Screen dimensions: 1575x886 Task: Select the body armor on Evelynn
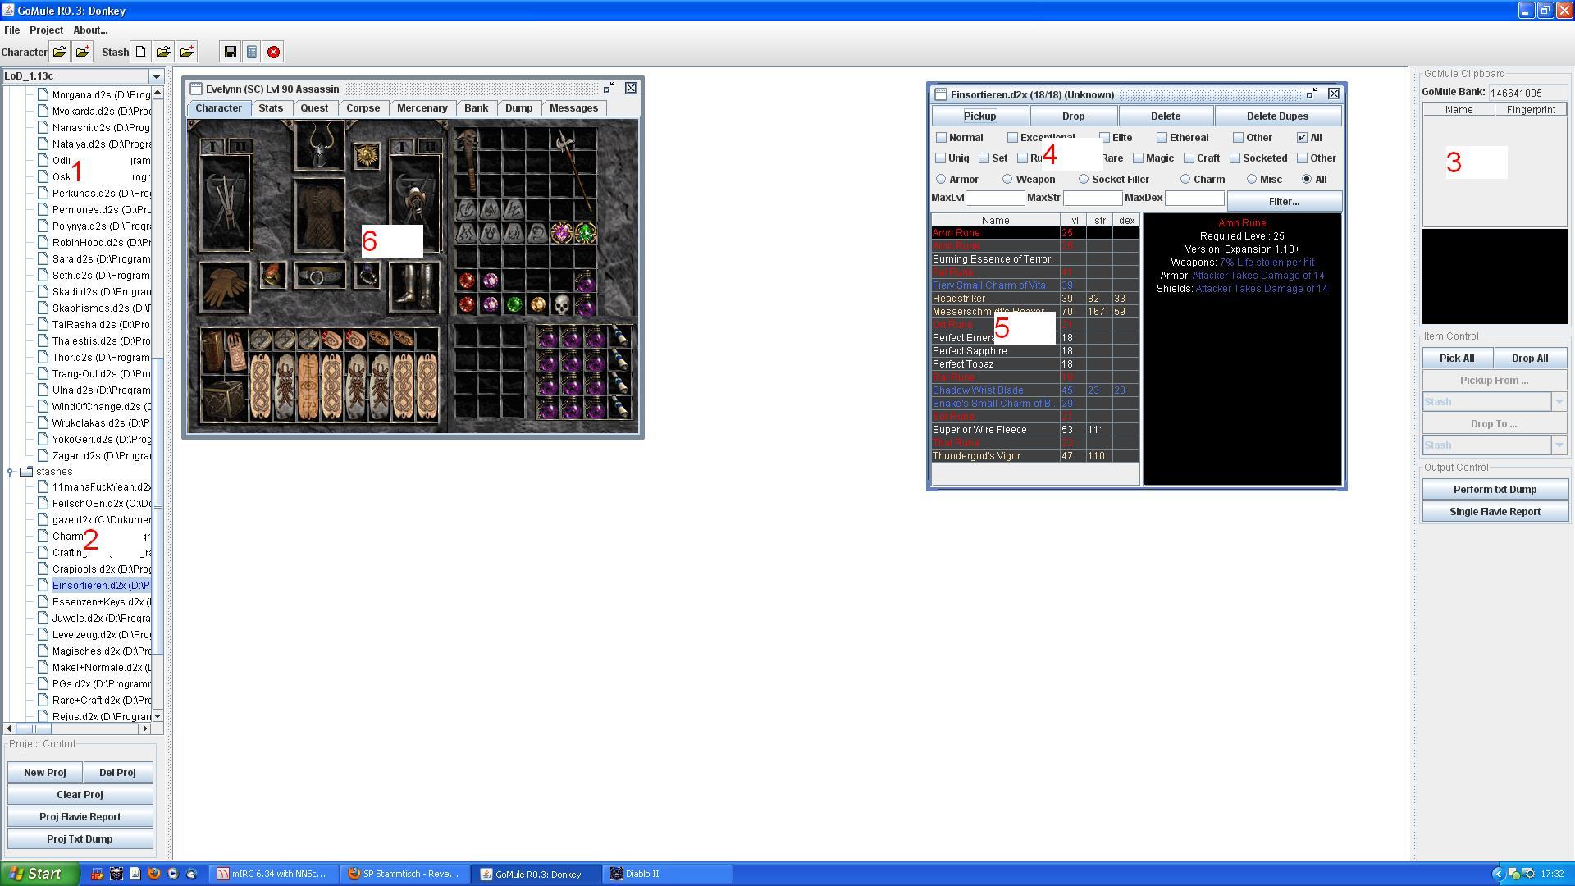319,215
